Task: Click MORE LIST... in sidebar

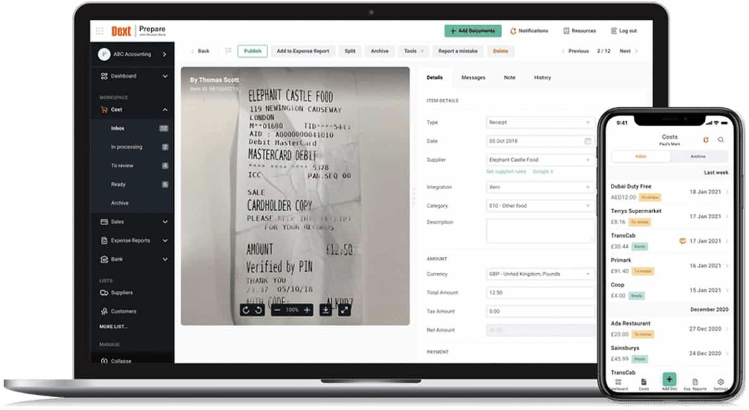Action: pos(113,327)
